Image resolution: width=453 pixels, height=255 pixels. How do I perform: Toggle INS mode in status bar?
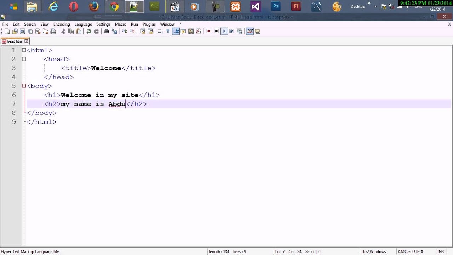tap(441, 251)
